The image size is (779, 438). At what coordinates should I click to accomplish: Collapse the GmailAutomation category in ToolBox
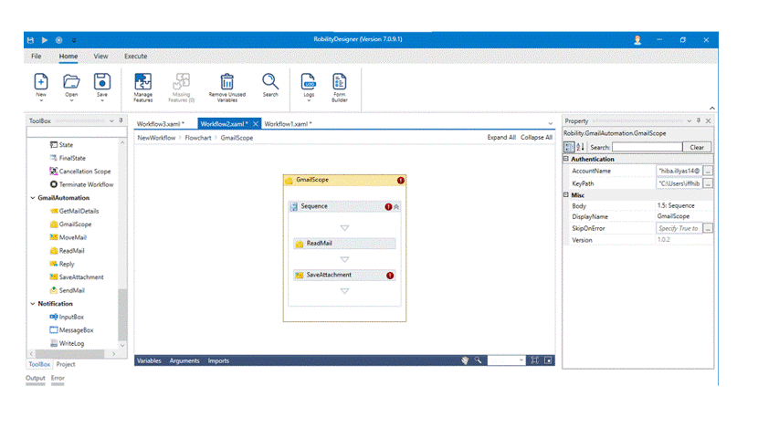click(x=32, y=198)
